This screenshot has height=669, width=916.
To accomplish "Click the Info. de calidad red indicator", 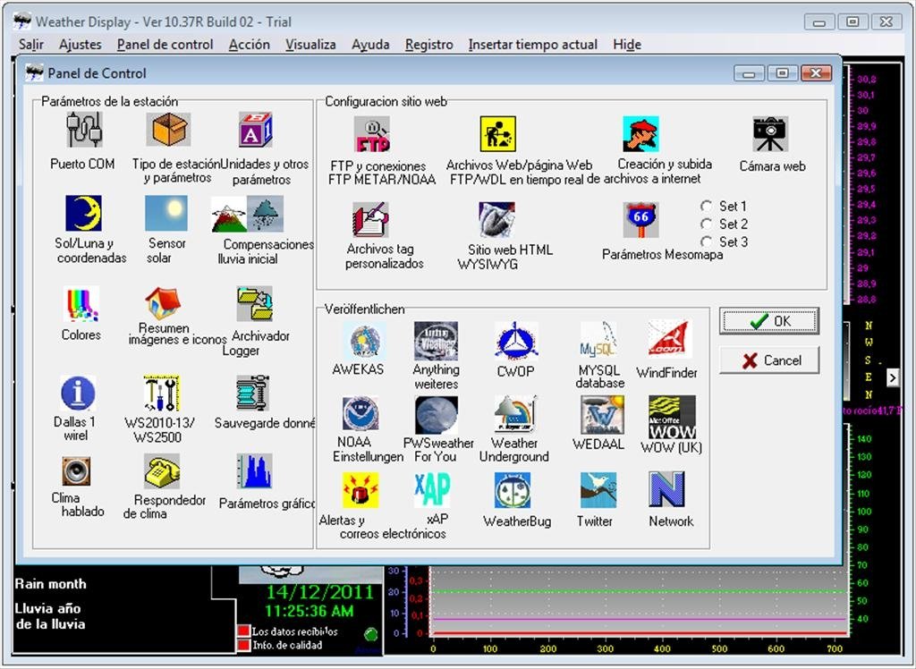I will [243, 645].
